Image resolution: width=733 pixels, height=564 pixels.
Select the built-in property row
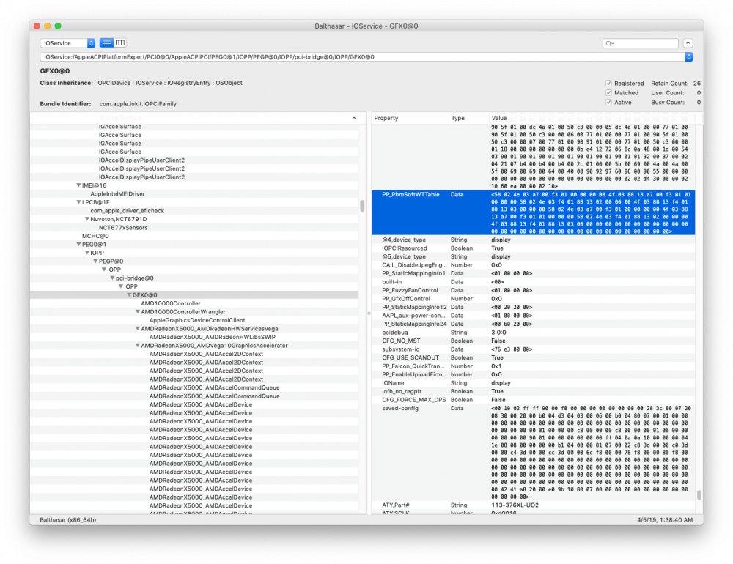[x=534, y=282]
